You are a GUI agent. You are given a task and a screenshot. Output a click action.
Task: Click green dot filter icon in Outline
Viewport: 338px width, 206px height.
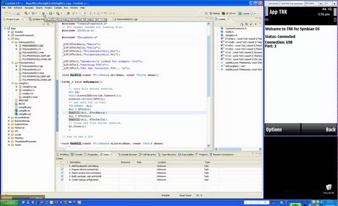click(x=255, y=24)
